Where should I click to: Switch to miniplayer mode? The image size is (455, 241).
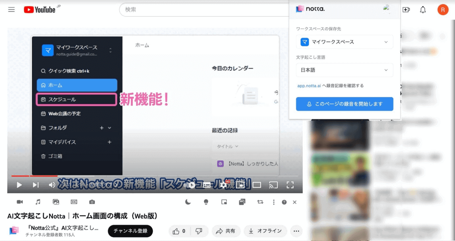240,185
